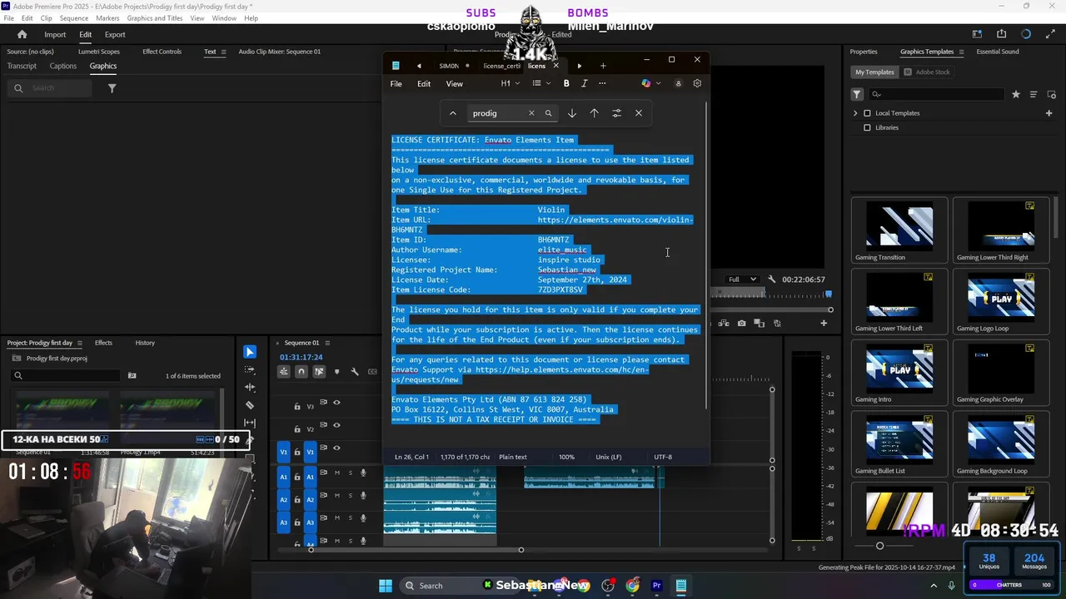The image size is (1066, 599).
Task: Select the Ripple Edit tool
Action: coord(250,388)
